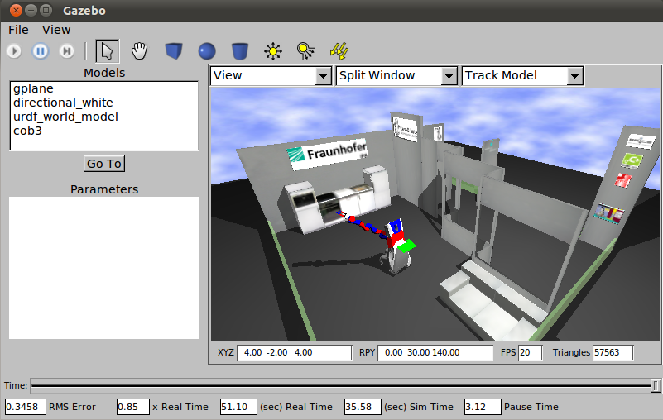663x420 pixels.
Task: Click the Play simulation button
Action: [x=14, y=51]
